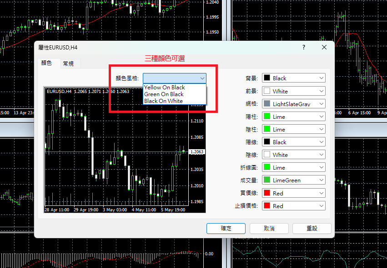Click the red swatch in 買價線 row

tap(267, 193)
